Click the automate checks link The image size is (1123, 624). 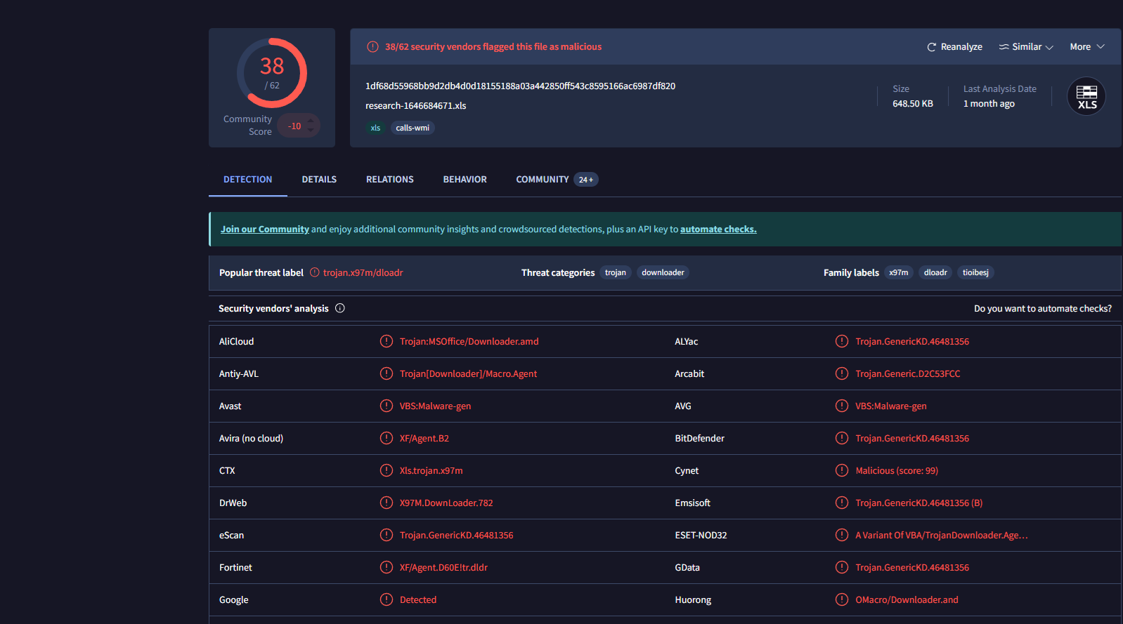click(718, 230)
